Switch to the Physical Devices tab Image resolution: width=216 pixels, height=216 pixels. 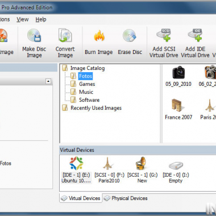pos(126,198)
